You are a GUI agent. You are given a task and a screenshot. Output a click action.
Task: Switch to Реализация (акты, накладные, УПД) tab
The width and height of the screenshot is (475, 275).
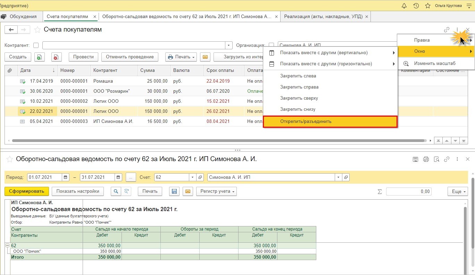[325, 16]
